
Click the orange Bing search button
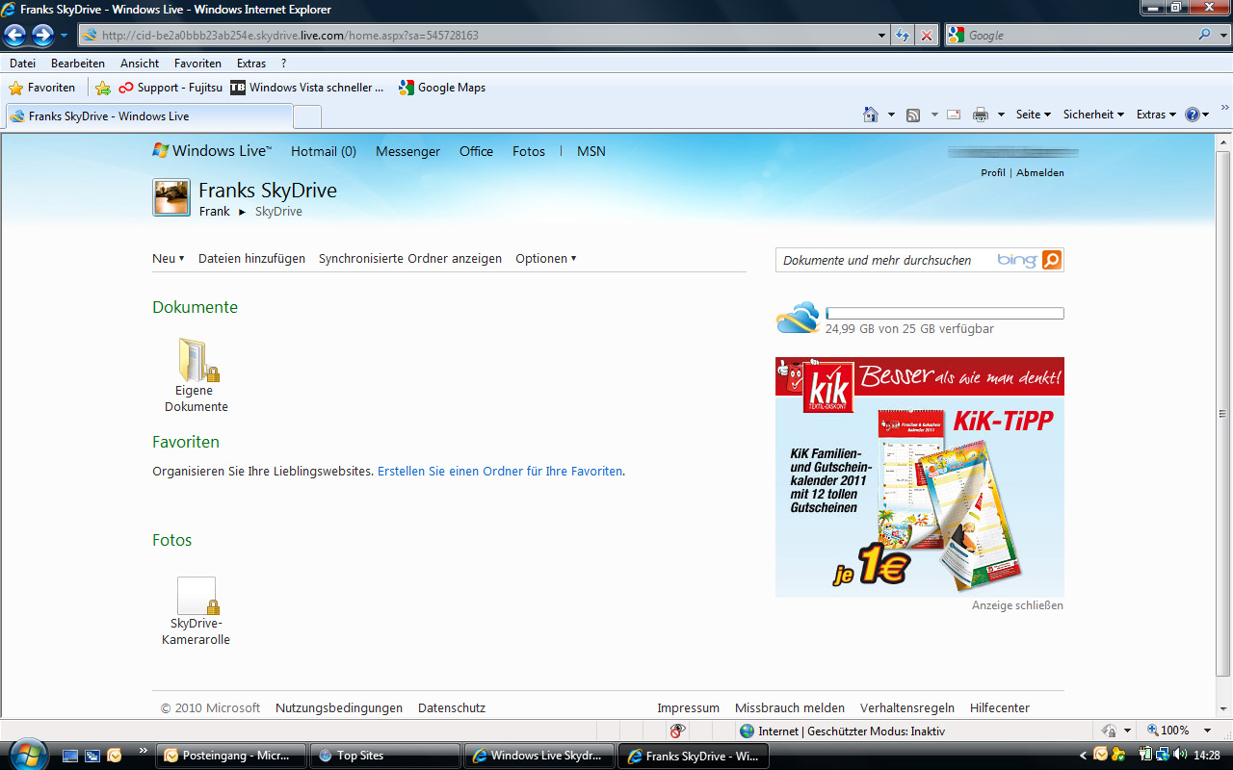click(x=1052, y=260)
